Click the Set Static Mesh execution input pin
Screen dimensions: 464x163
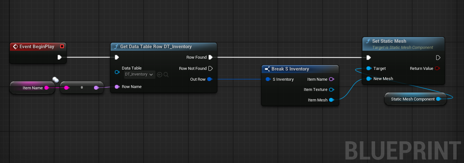[368, 57]
